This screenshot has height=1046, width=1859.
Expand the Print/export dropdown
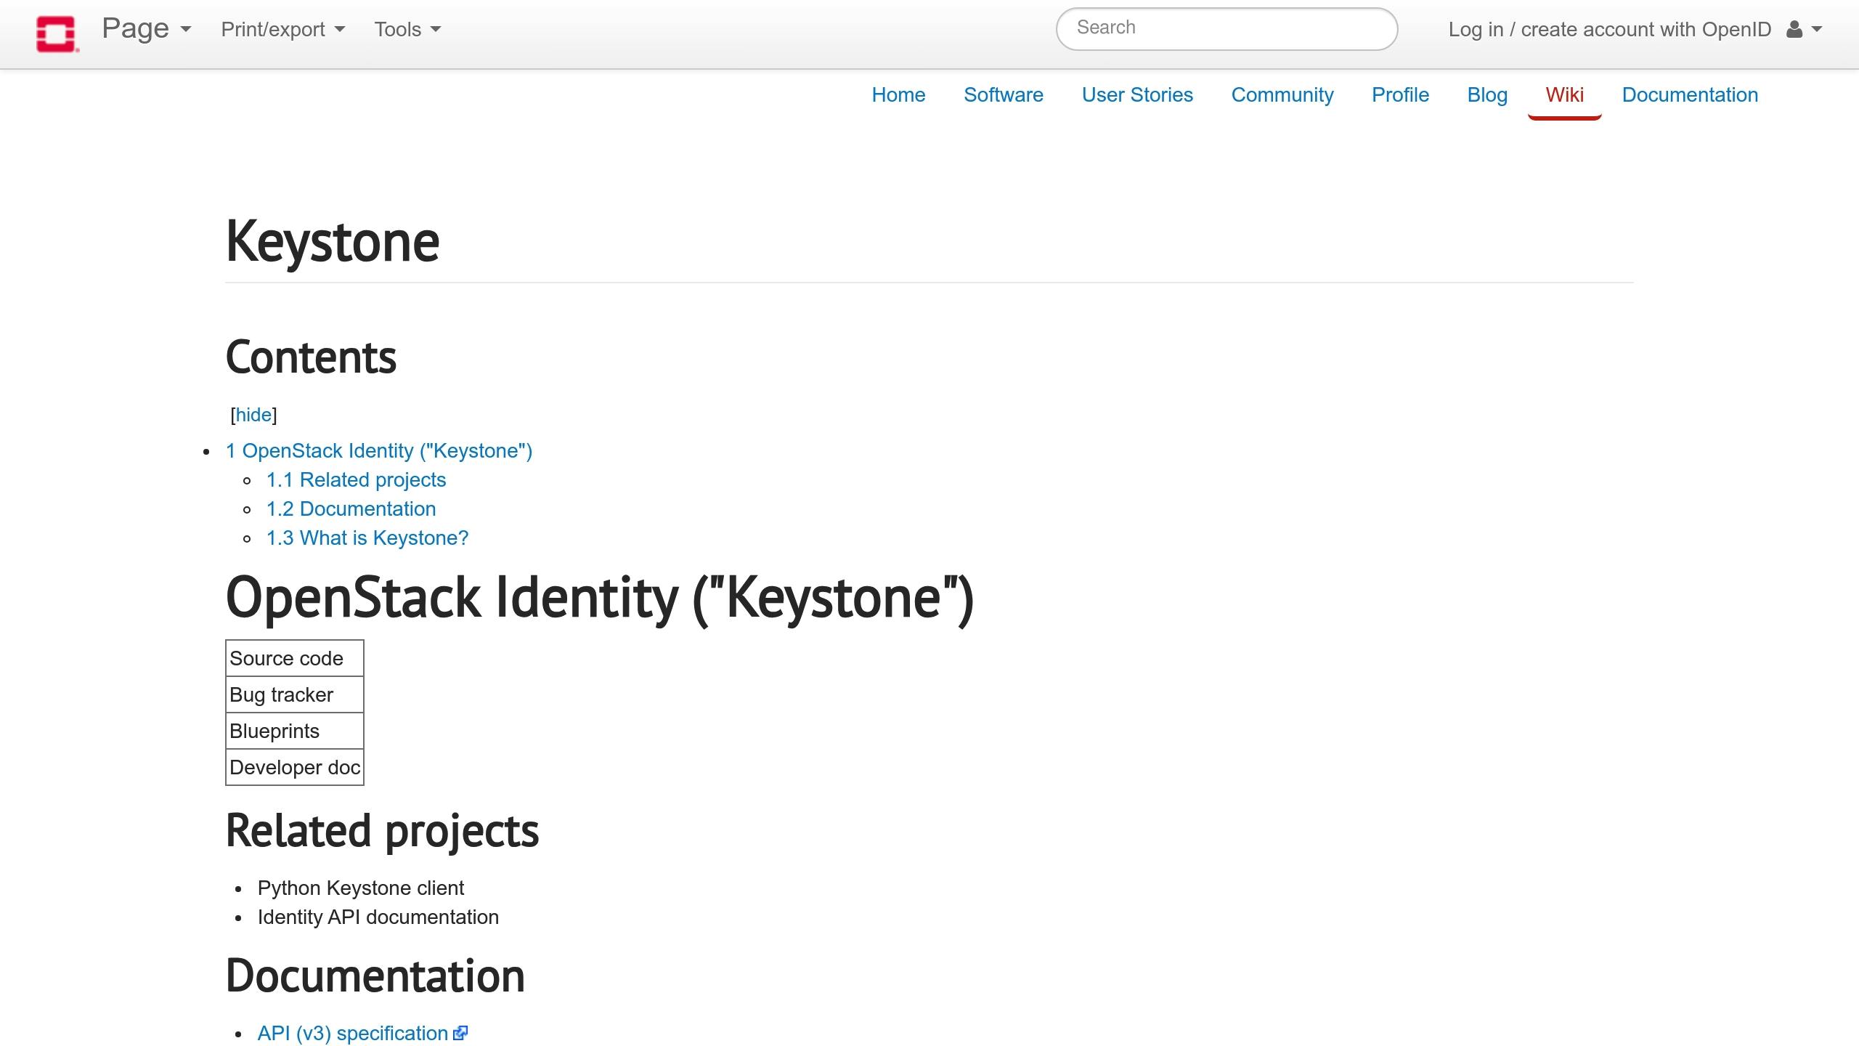(282, 30)
